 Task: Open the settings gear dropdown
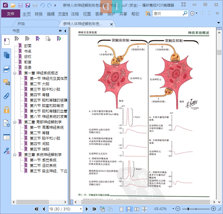pos(194,13)
